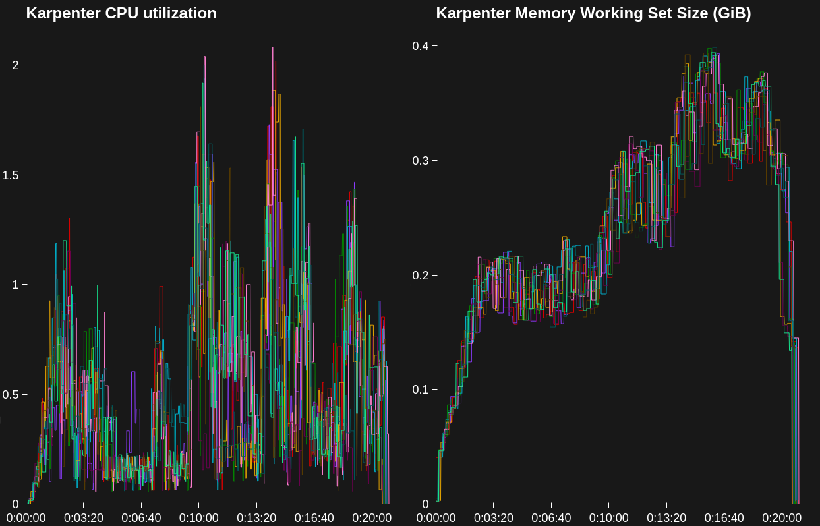Click the 0:16:40 time label under CPU chart
This screenshot has width=820, height=526.
tap(314, 518)
